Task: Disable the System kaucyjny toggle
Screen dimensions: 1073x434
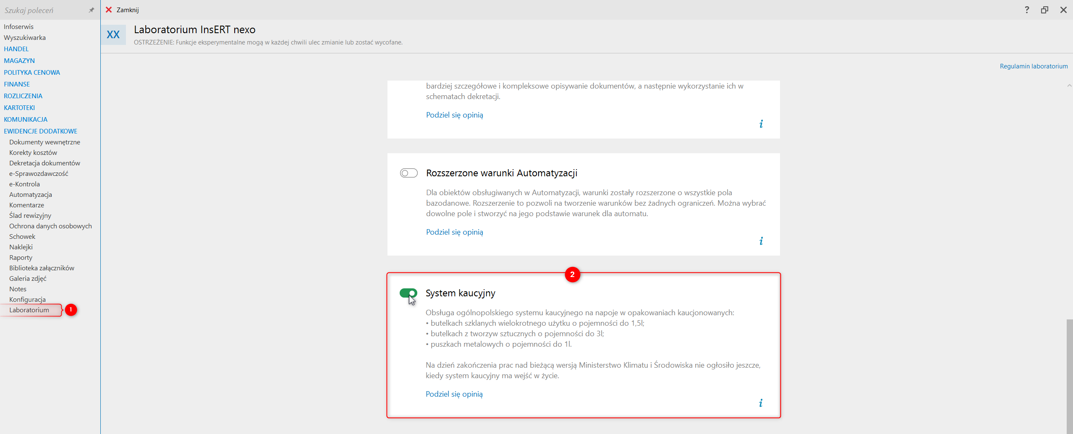Action: 408,293
